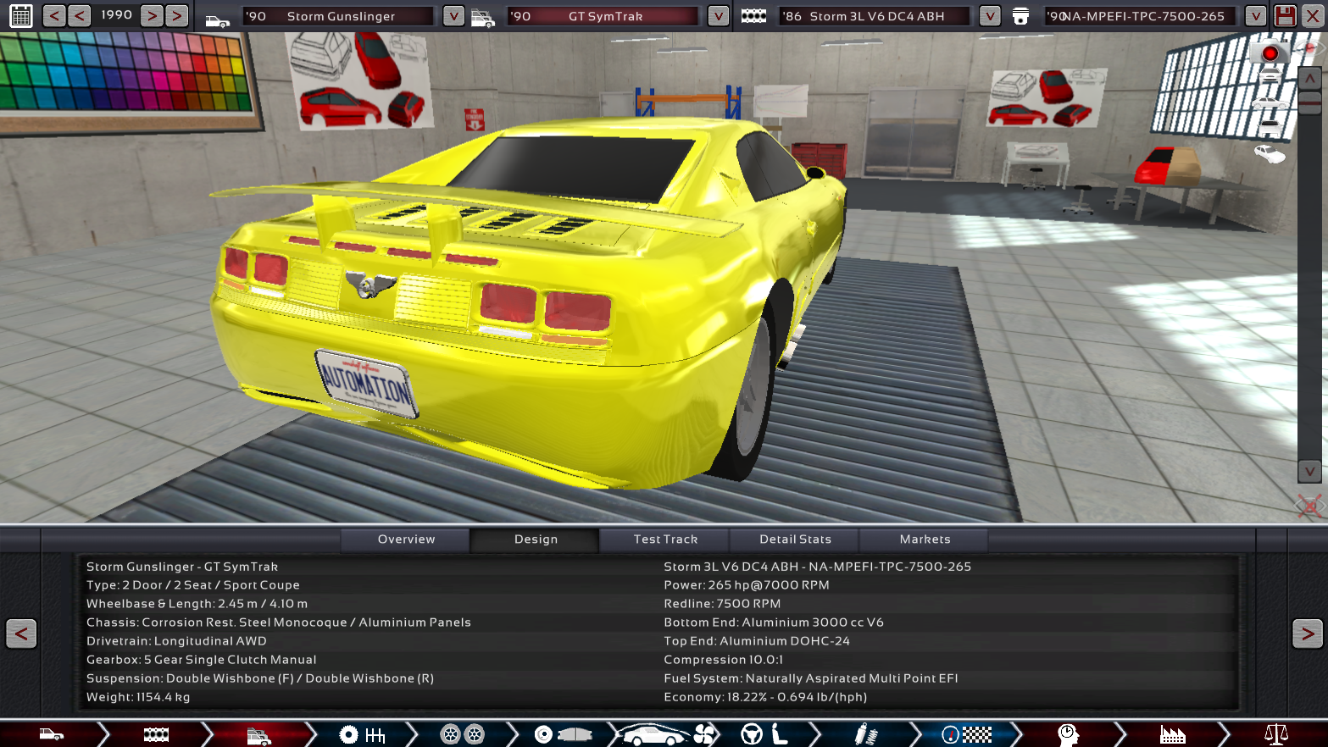1328x747 pixels.
Task: Switch to the Test Track tab
Action: click(665, 539)
